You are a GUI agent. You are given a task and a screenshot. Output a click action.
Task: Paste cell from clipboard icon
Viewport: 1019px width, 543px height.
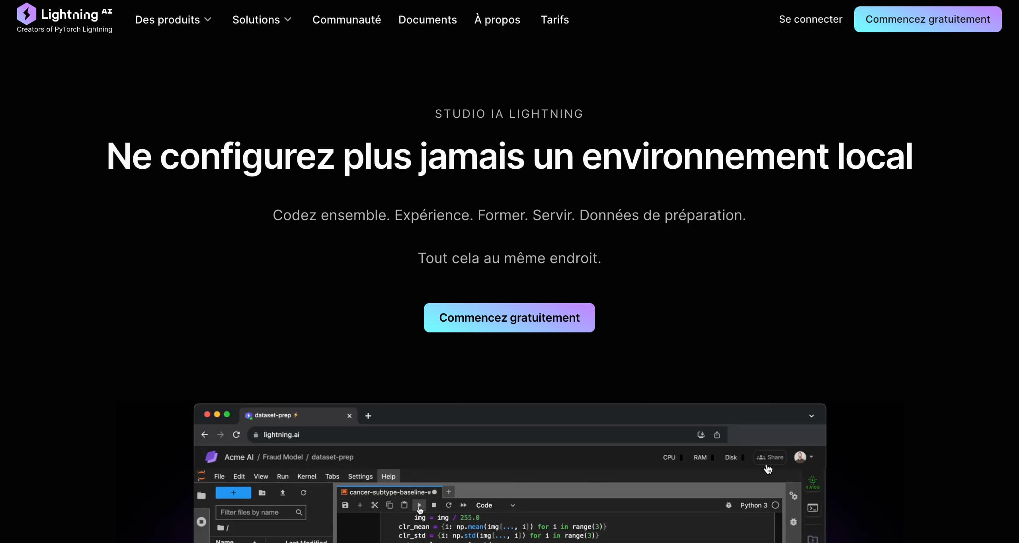point(404,505)
